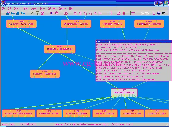Open the Edit menu

(9, 8)
